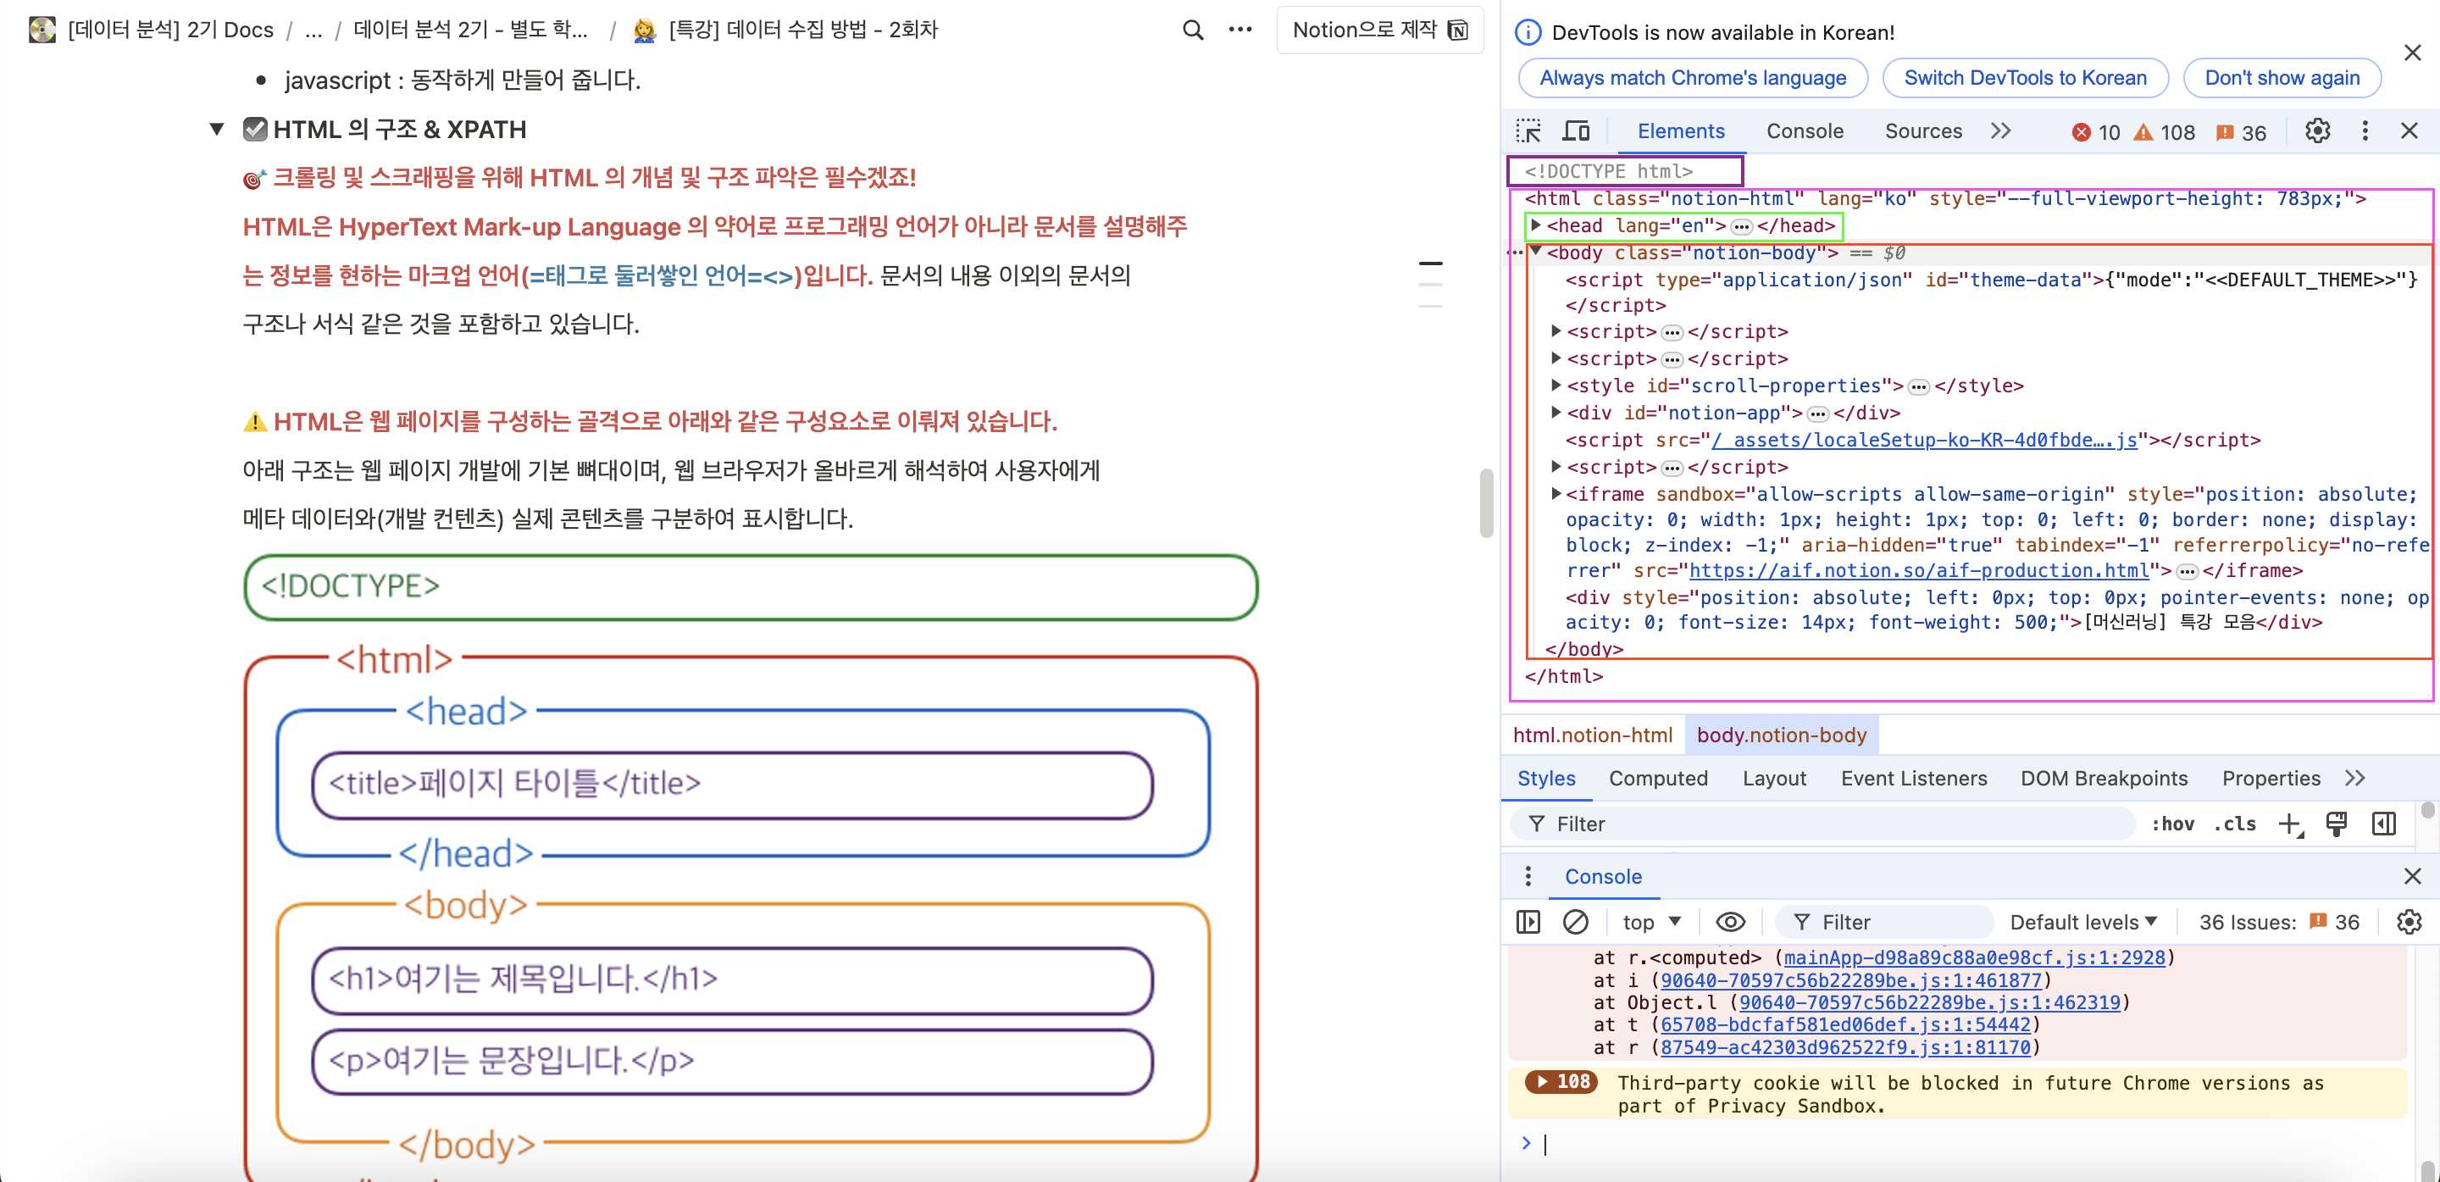2440x1182 pixels.
Task: Switch to the Console tab
Action: (1805, 130)
